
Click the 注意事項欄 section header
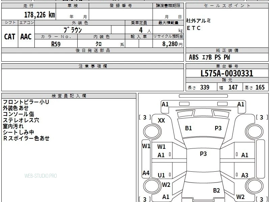coord(92,66)
